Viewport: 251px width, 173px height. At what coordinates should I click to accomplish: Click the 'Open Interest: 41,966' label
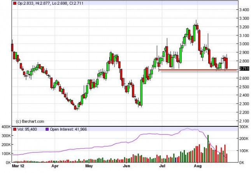(68, 129)
